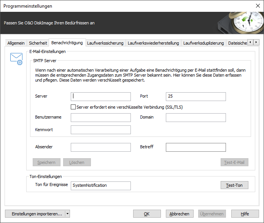Image resolution: width=264 pixels, height=223 pixels.
Task: Click the Löschen button
Action: pyautogui.click(x=77, y=162)
